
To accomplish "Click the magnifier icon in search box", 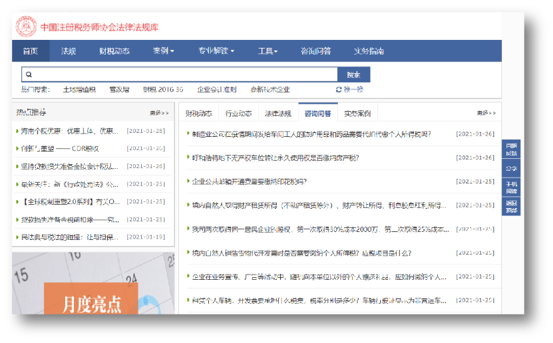I will point(29,74).
